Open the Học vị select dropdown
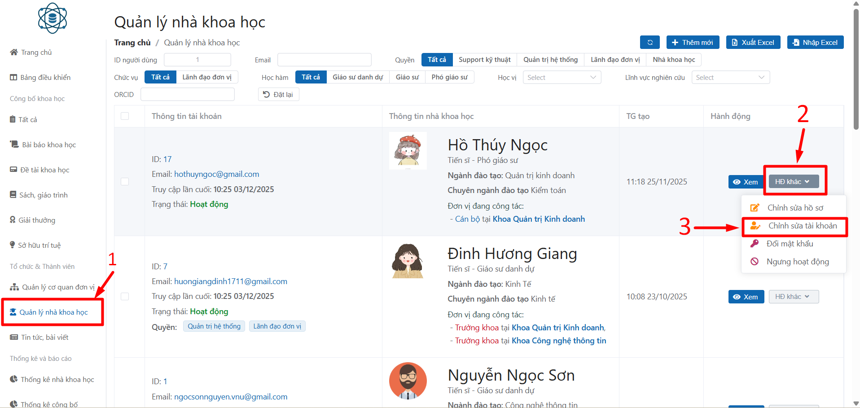 (562, 78)
